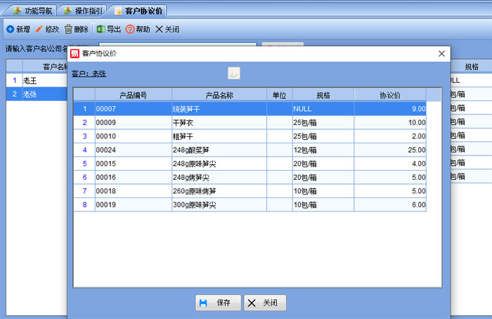Export data with the 导出 Excel icon
Viewport: 492px width, 319px height.
101,30
